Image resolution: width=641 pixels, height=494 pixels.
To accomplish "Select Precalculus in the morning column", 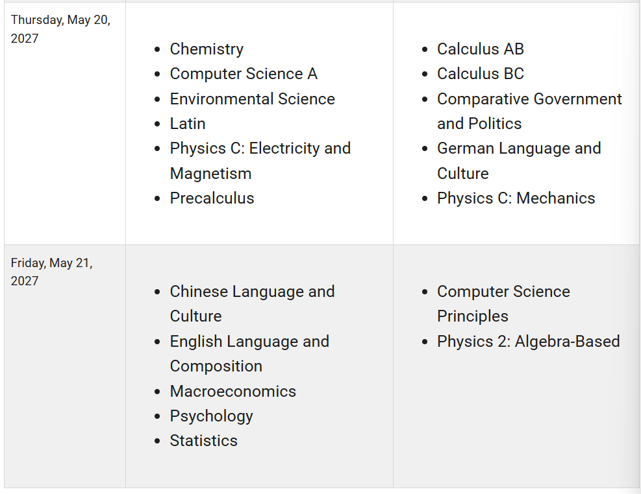I will [212, 198].
